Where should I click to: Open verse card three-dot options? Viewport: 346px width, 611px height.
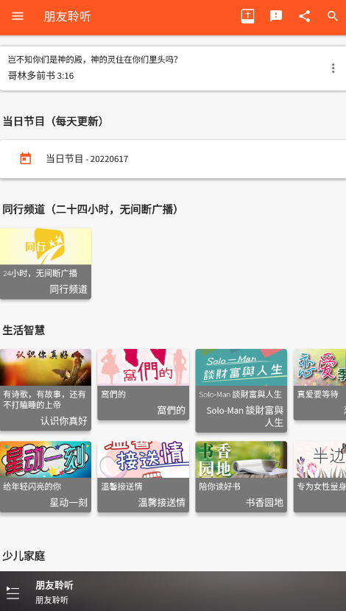tap(333, 68)
